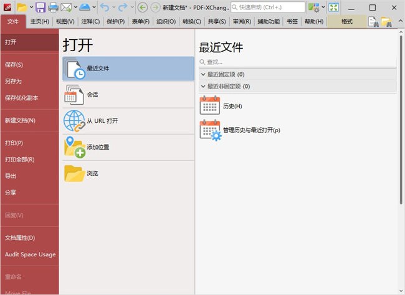
Task: Switch to the 注释(C) ribbon tab
Action: 90,22
